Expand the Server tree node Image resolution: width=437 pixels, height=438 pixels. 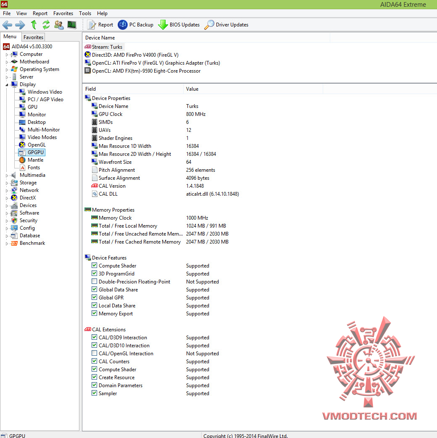(x=7, y=77)
